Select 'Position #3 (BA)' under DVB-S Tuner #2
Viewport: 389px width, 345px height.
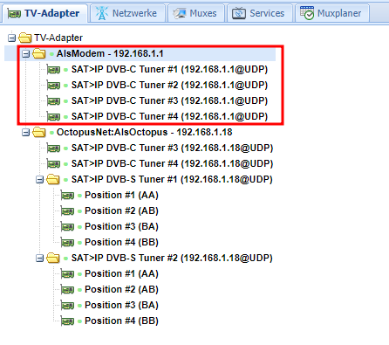tap(121, 306)
